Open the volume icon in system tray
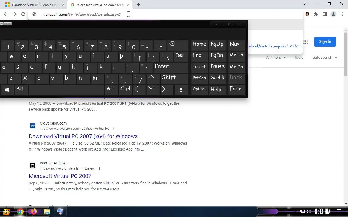 tap(309, 212)
